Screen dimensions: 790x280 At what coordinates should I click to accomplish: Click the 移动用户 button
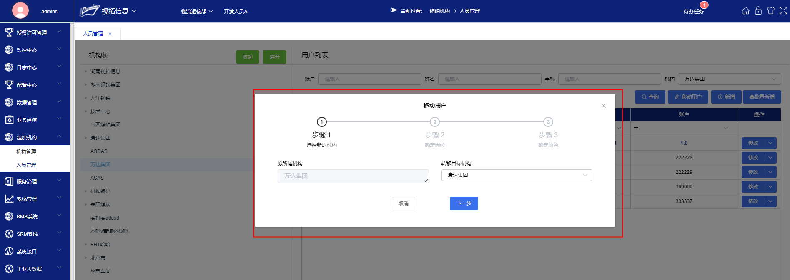pos(688,97)
